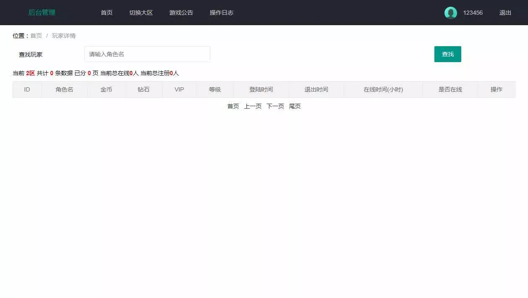Jump to last page with 尾页

[x=295, y=106]
